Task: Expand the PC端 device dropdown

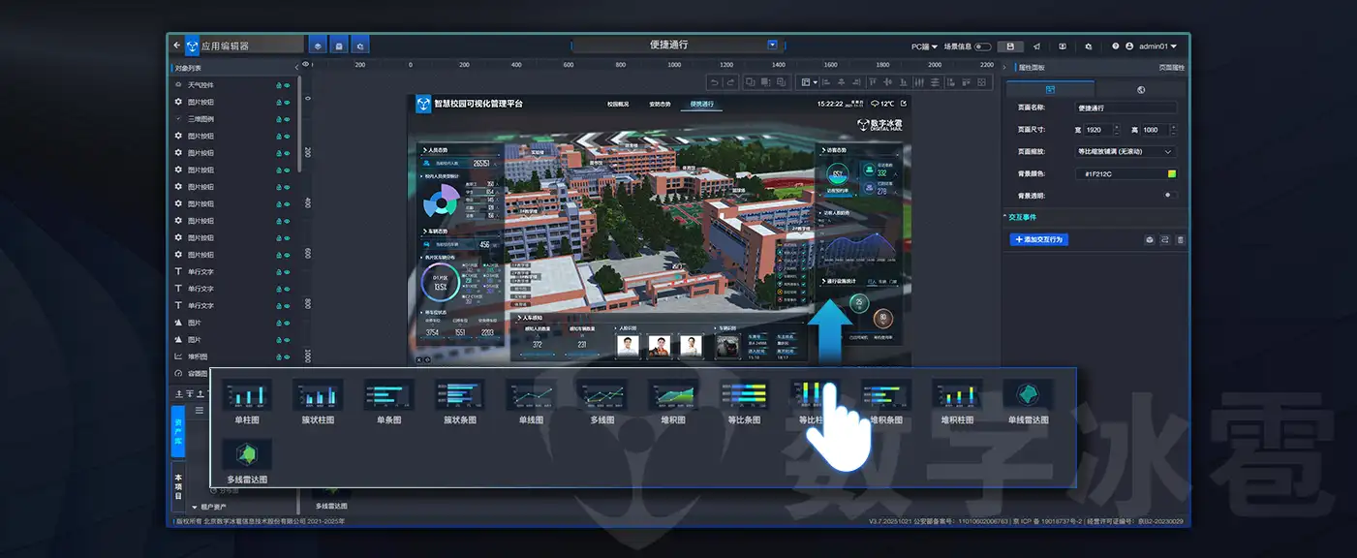Action: point(924,46)
